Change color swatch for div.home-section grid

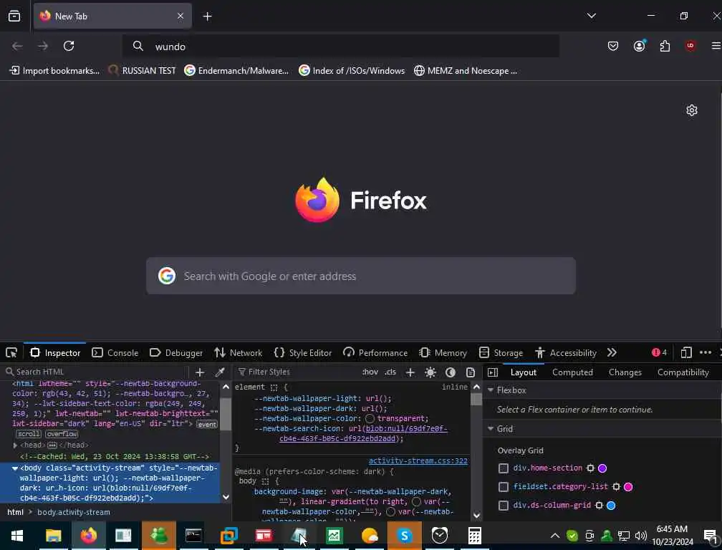602,468
